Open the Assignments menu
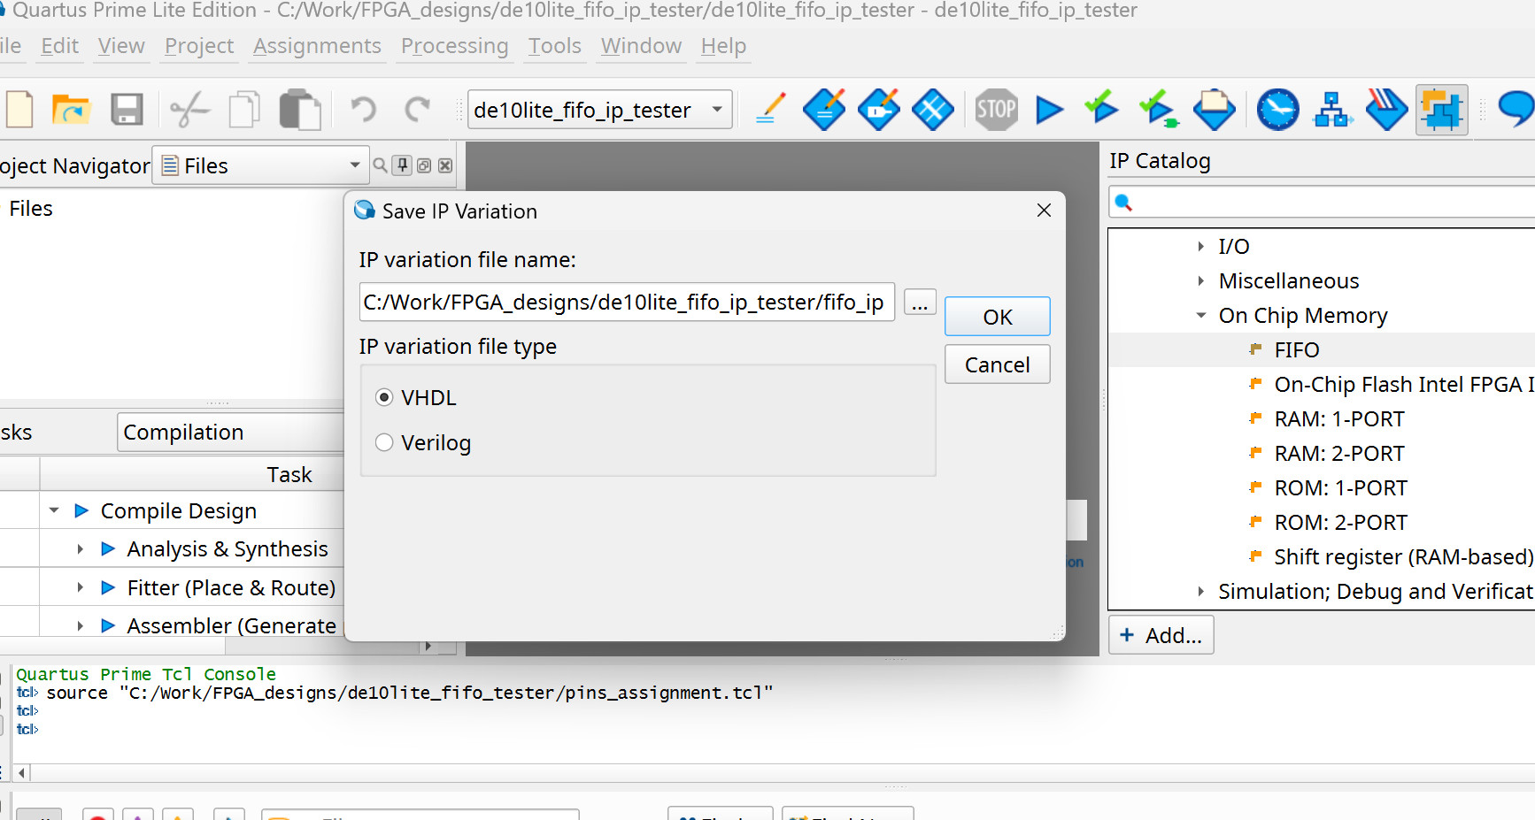The width and height of the screenshot is (1535, 820). pos(317,46)
